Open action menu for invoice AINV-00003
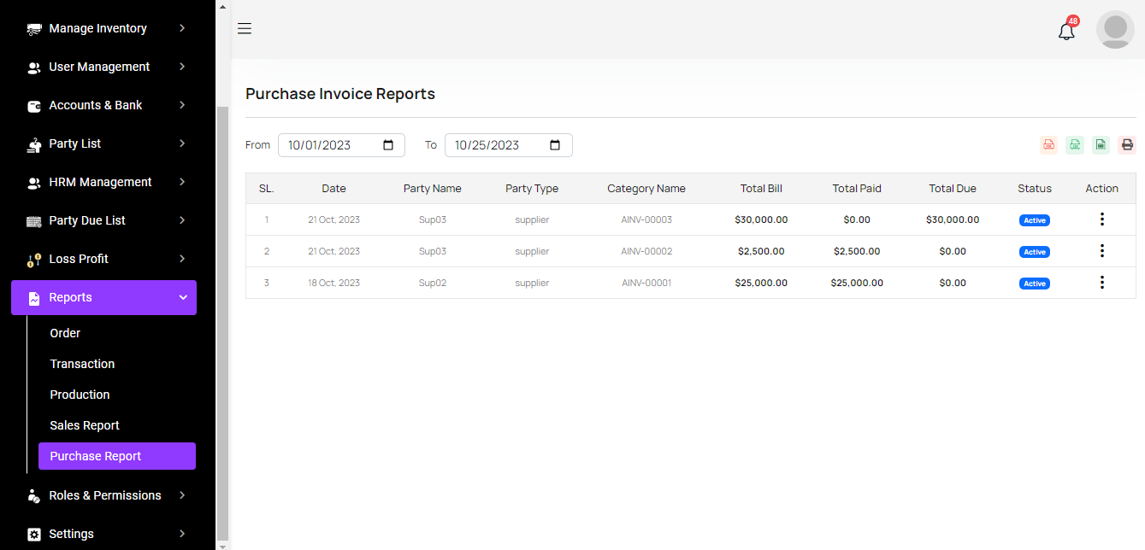The height and width of the screenshot is (550, 1145). click(x=1101, y=219)
